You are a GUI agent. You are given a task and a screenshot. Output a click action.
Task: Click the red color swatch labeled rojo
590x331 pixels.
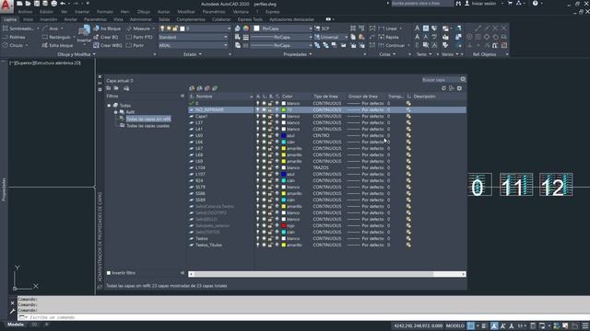(284, 225)
